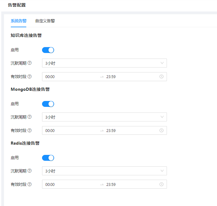Screen dimensions: 217x206
Task: Click clock icon in MongoDB 有效时段 field
Action: coord(161,130)
